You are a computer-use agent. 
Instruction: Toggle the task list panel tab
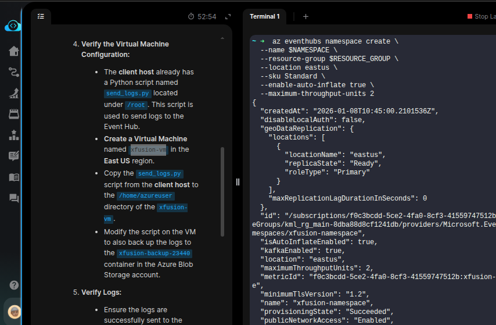[x=41, y=17]
